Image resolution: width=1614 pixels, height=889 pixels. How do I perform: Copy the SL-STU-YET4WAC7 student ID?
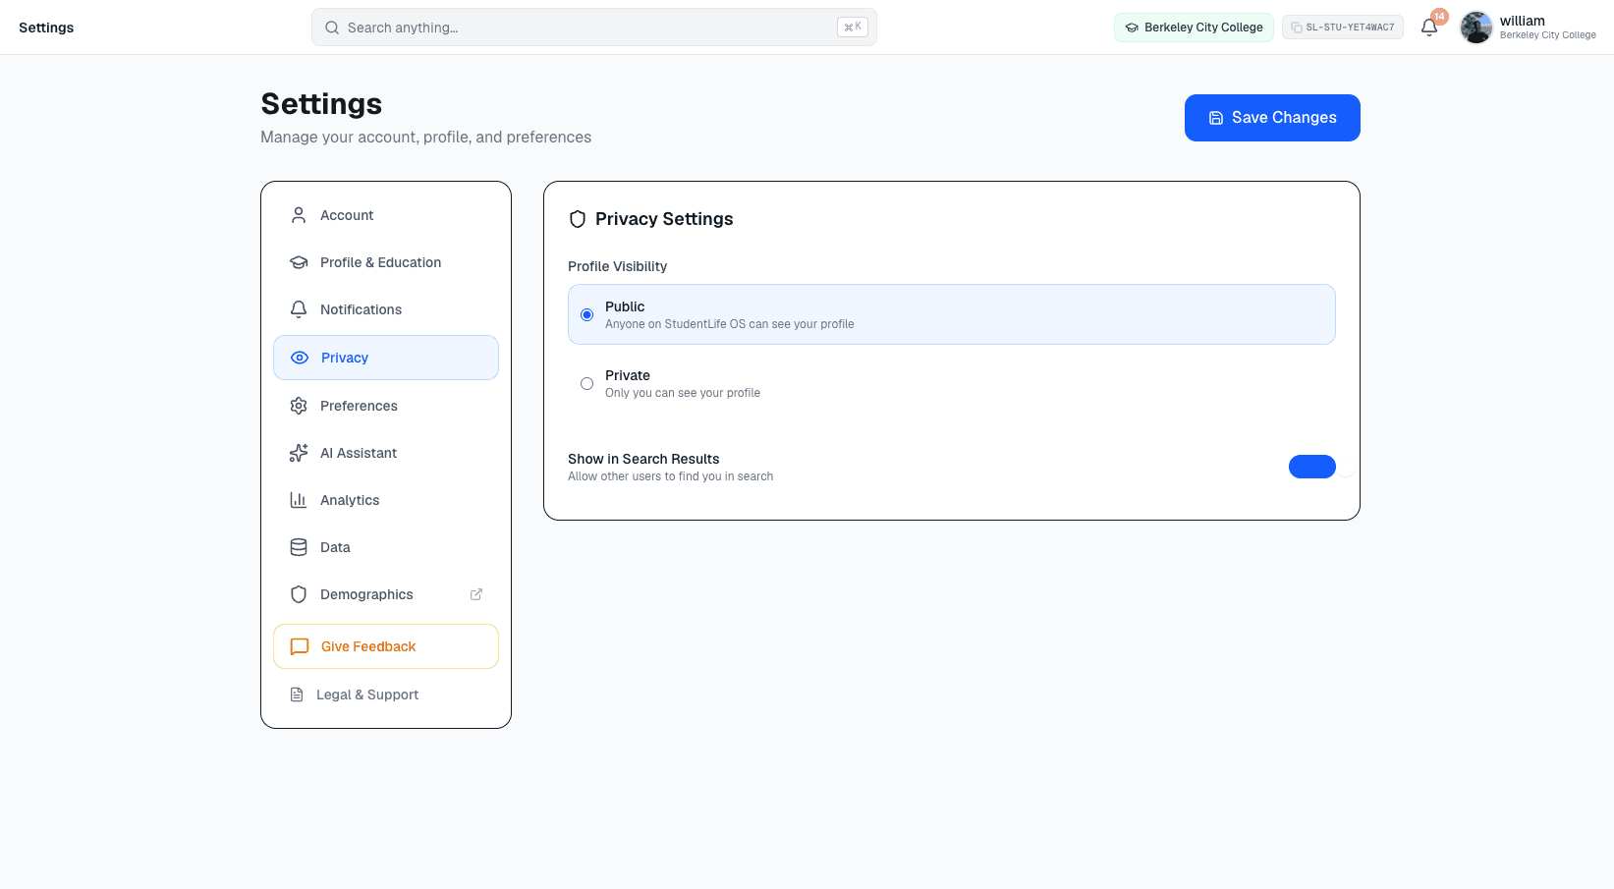coord(1343,28)
